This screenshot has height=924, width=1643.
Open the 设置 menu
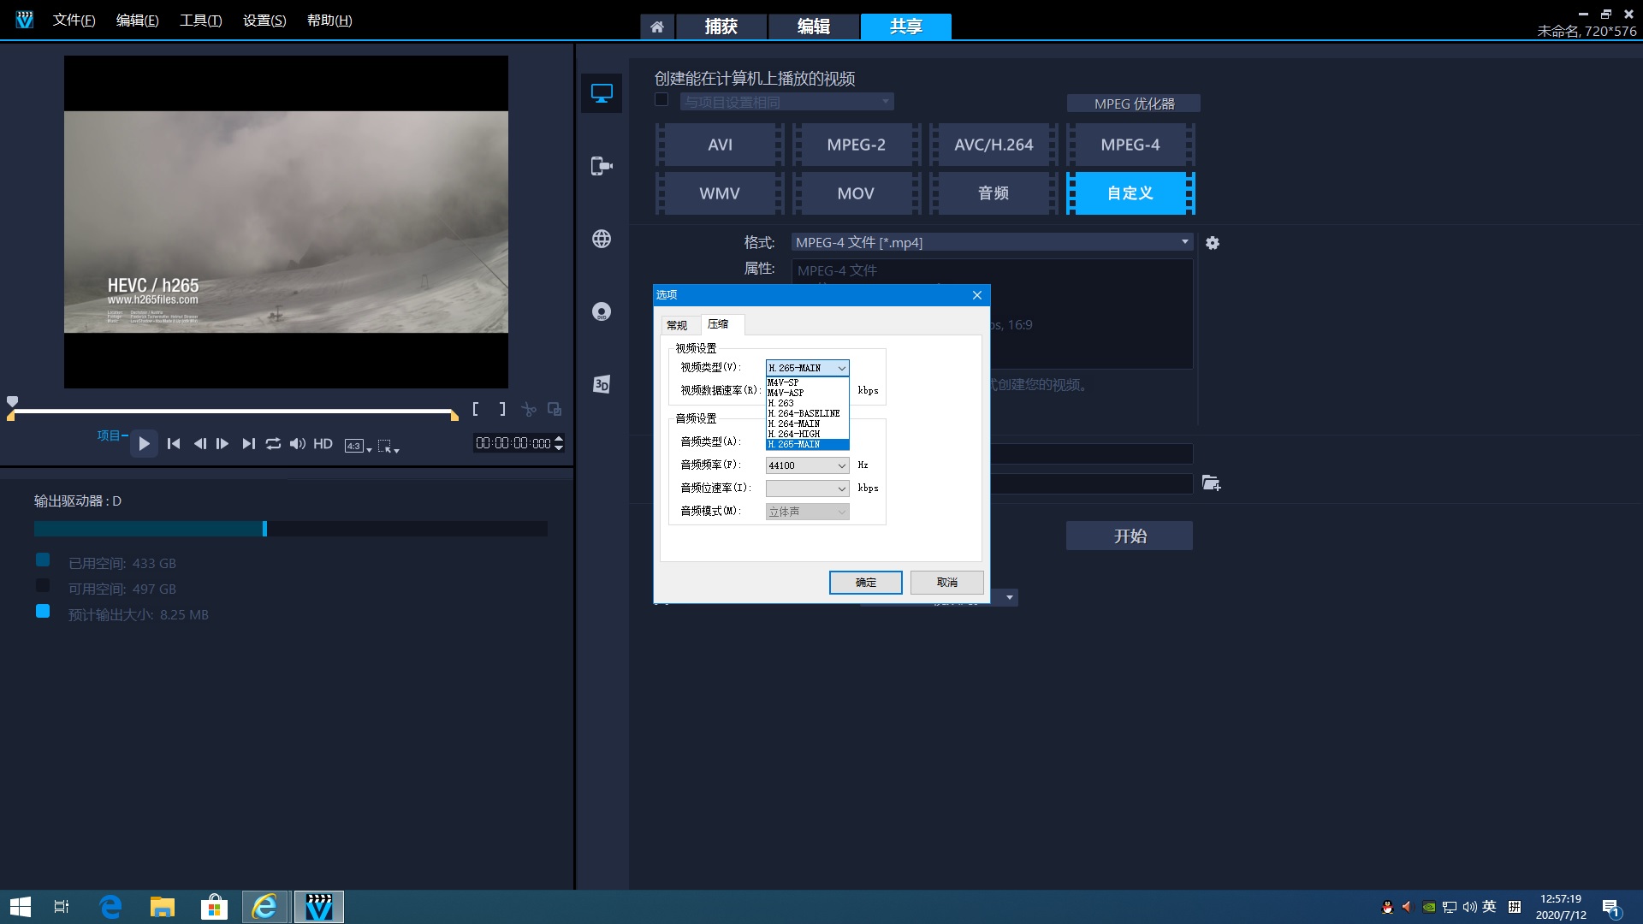[264, 21]
